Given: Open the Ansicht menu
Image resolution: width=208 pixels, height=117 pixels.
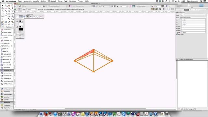Looking at the screenshot, I should (x=36, y=1).
